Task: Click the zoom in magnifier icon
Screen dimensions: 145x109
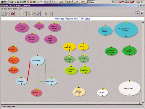Action: coord(50,14)
